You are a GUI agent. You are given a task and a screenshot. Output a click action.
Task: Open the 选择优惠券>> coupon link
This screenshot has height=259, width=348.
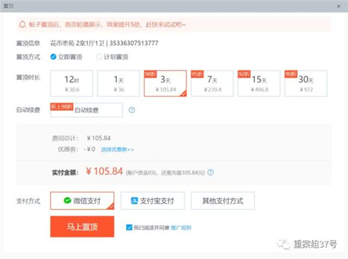pyautogui.click(x=118, y=150)
